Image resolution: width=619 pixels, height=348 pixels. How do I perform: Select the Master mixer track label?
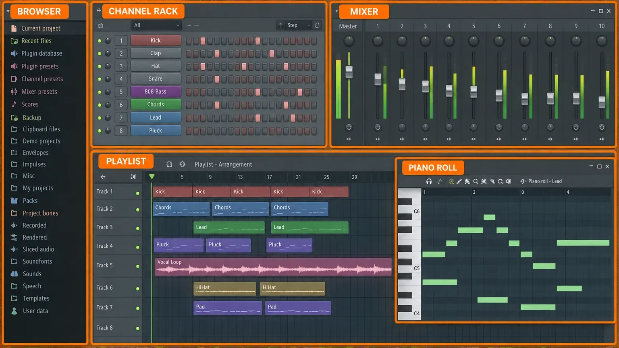point(348,26)
